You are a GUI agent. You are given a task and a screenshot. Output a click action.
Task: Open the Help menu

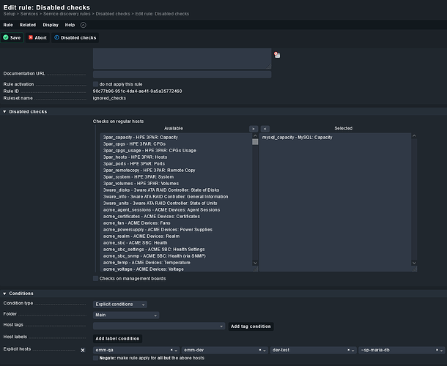[x=70, y=25]
